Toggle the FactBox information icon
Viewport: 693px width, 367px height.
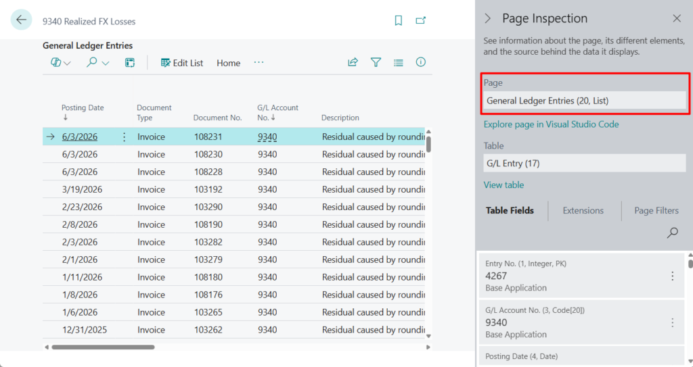click(421, 62)
